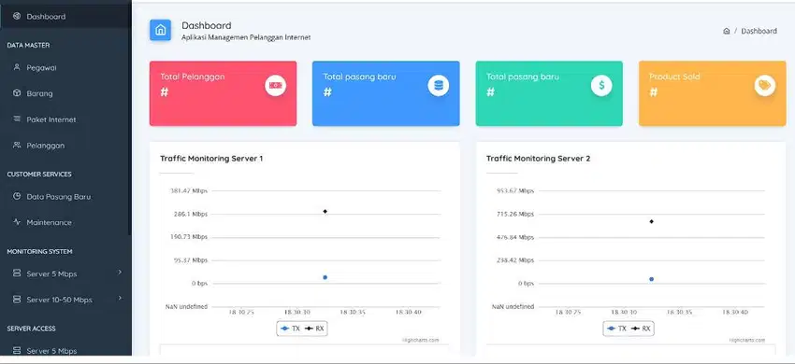This screenshot has height=364, width=795.
Task: Expand the Server 5 Mbps monitoring submenu arrow
Action: click(120, 273)
